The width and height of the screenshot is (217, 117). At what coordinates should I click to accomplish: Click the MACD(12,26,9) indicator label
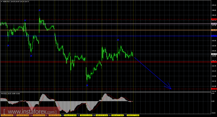(x=10, y=94)
